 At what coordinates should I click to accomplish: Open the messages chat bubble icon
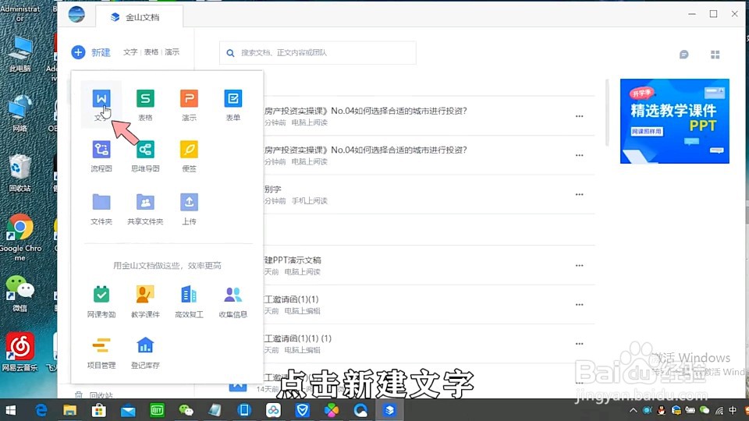pyautogui.click(x=684, y=55)
